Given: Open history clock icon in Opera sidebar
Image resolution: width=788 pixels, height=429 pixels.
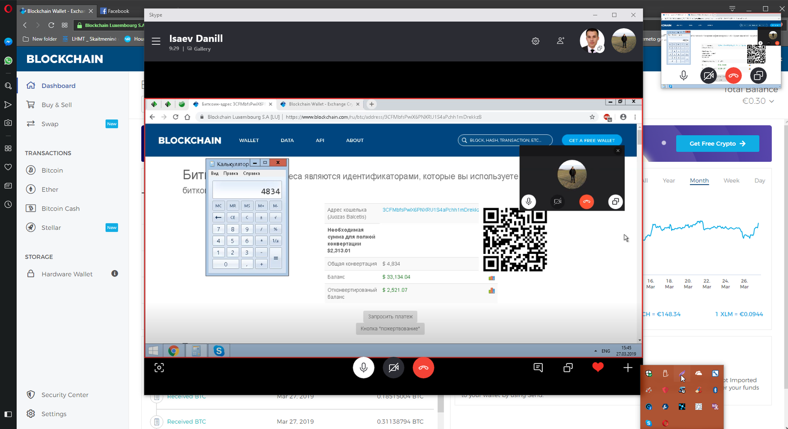Looking at the screenshot, I should click(8, 204).
